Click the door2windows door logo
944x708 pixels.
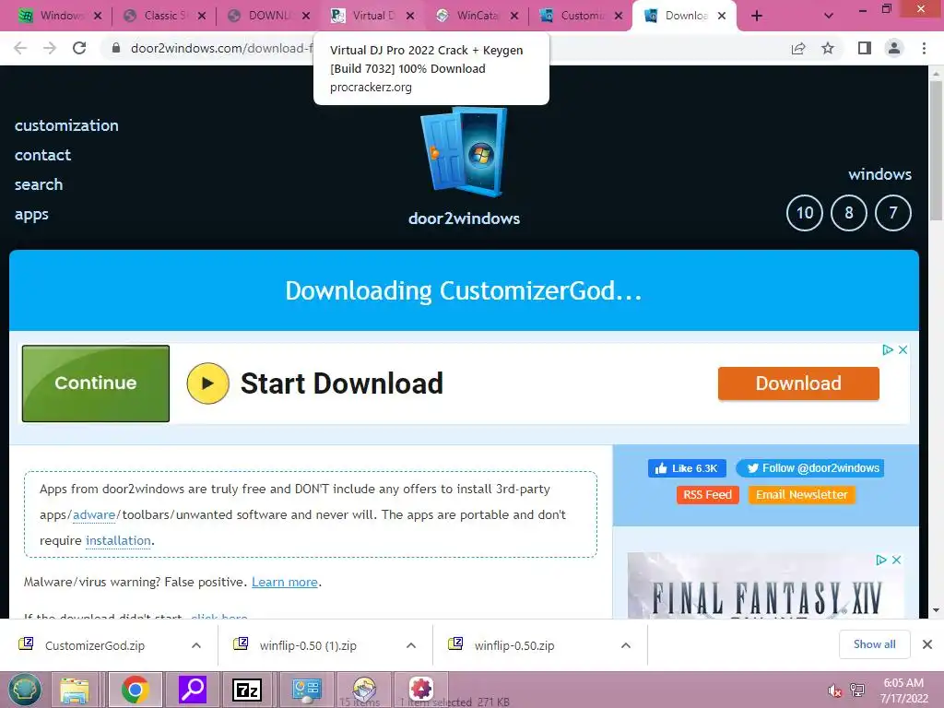(x=464, y=152)
